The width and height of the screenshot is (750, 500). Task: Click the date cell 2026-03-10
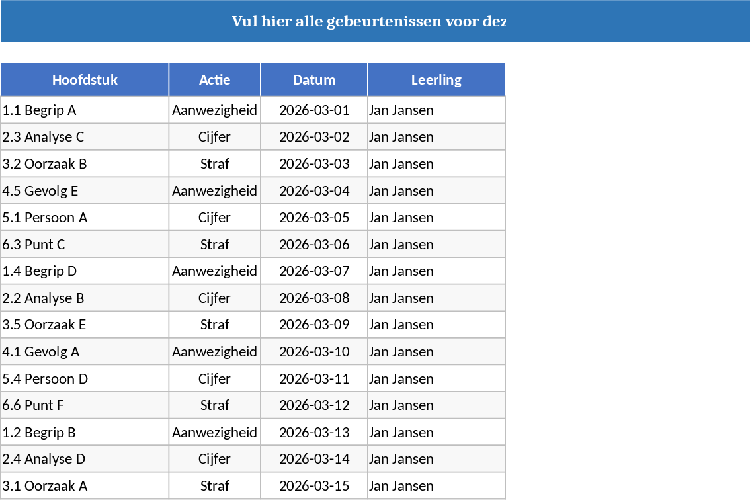pyautogui.click(x=314, y=352)
